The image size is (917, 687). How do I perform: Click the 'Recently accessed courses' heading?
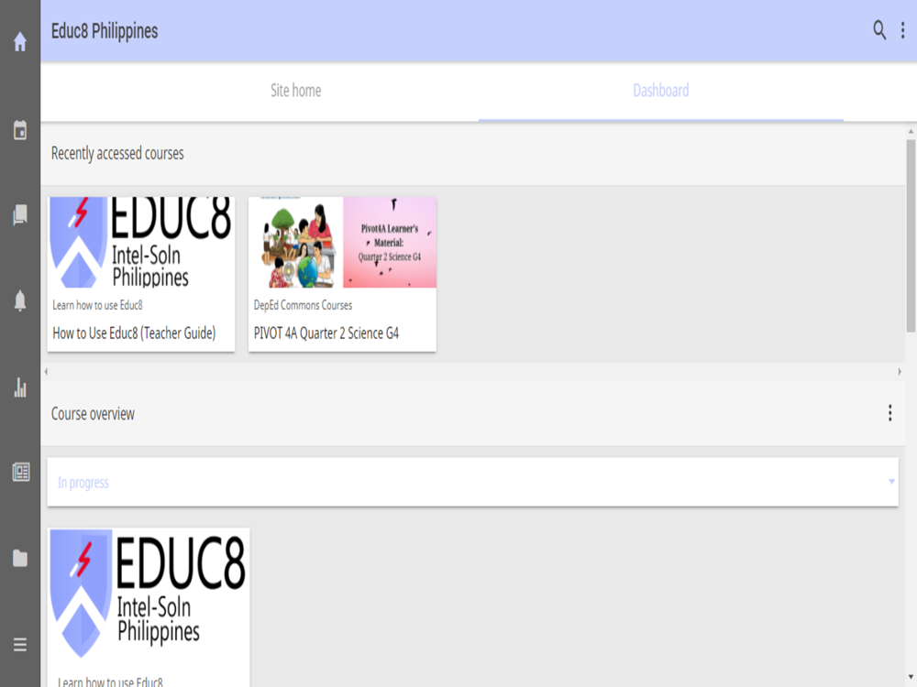pyautogui.click(x=117, y=153)
